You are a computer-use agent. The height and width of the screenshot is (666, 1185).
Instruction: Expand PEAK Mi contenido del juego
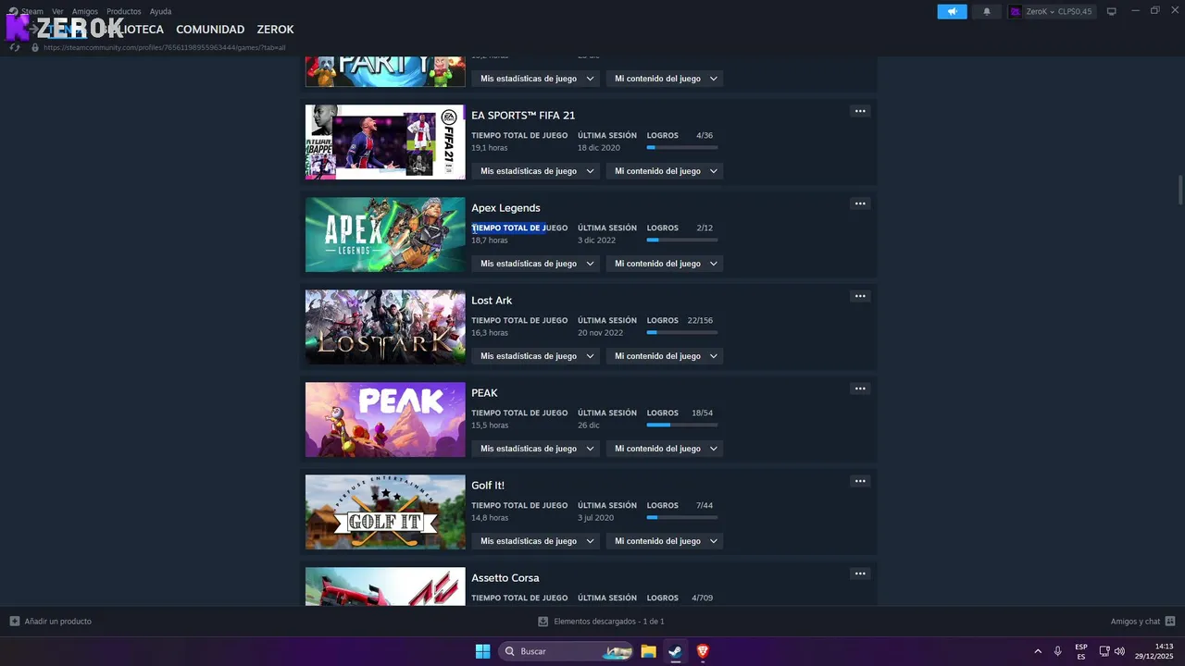pos(665,449)
